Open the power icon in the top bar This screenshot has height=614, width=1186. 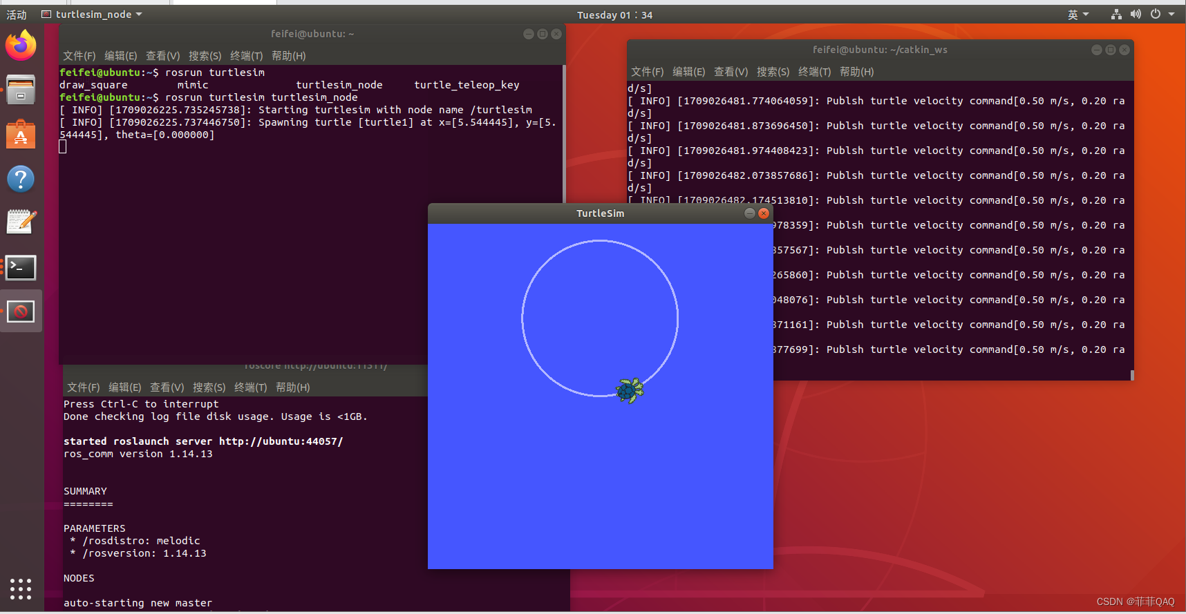coord(1156,15)
